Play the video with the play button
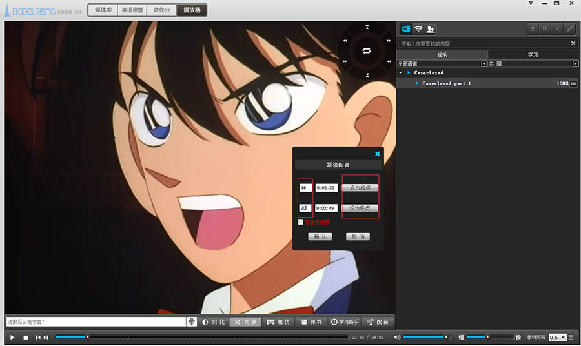The width and height of the screenshot is (581, 346). [12, 337]
